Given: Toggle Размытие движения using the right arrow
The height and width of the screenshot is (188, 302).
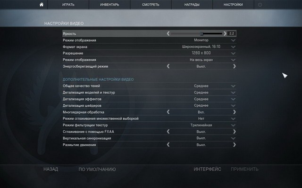Looking at the screenshot, I should pyautogui.click(x=234, y=145).
